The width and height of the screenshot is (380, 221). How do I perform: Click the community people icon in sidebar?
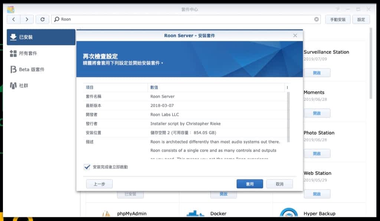[x=13, y=85]
